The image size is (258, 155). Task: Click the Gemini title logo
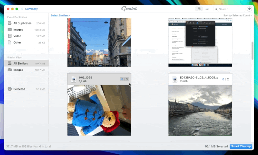tap(129, 9)
